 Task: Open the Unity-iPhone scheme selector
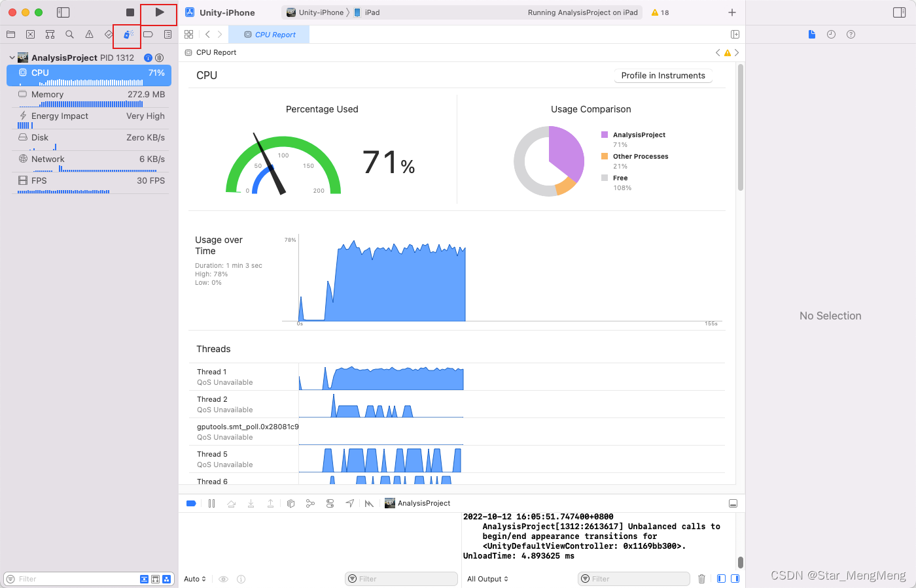(315, 12)
